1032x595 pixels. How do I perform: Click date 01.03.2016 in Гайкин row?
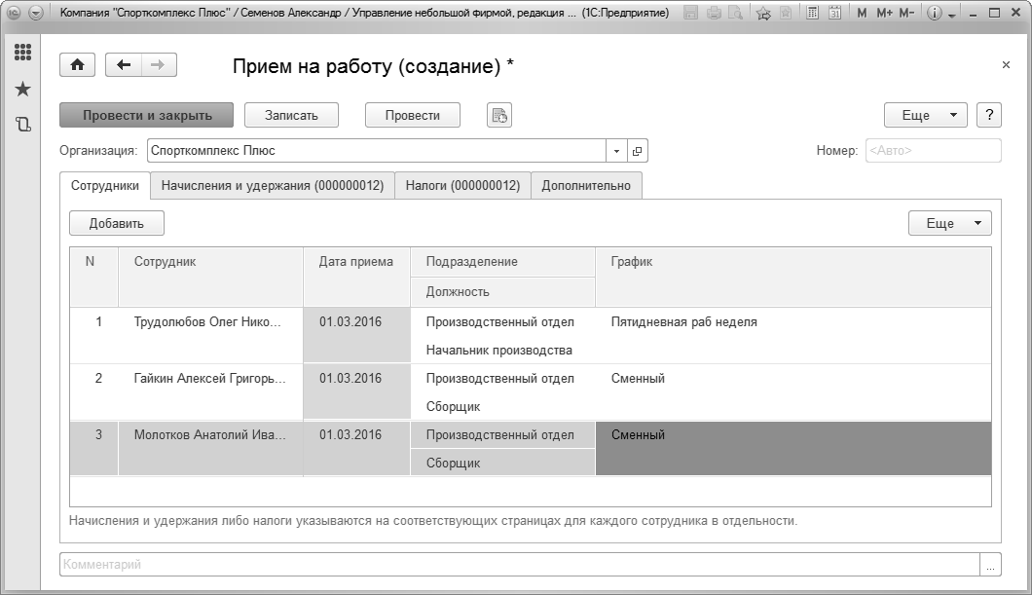[x=356, y=391]
